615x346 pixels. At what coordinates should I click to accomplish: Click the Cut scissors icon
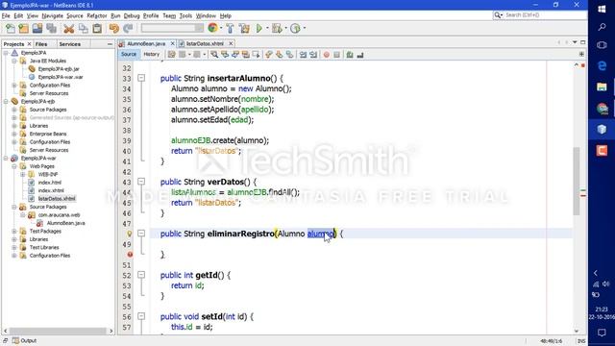[69, 28]
